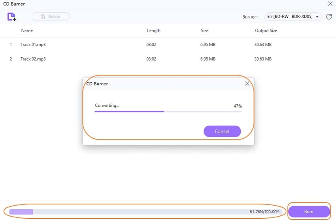
Task: Open the Burner drive dropdown
Action: click(x=293, y=17)
